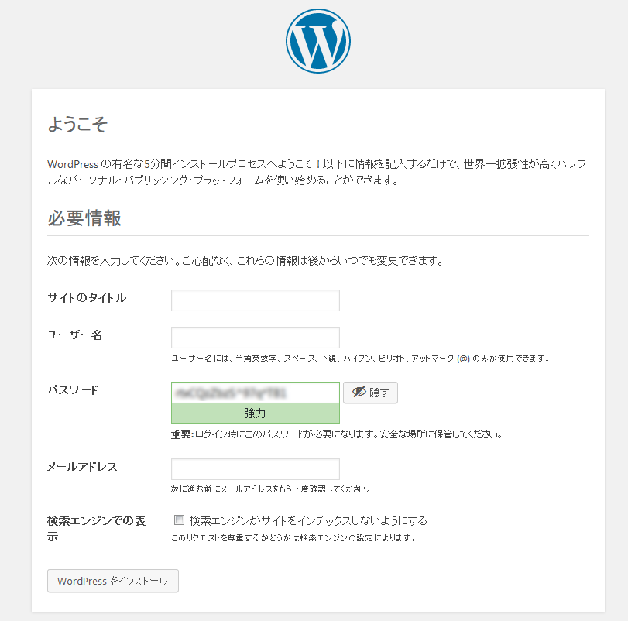
Task: Click the ようこそ heading
Action: 77,124
